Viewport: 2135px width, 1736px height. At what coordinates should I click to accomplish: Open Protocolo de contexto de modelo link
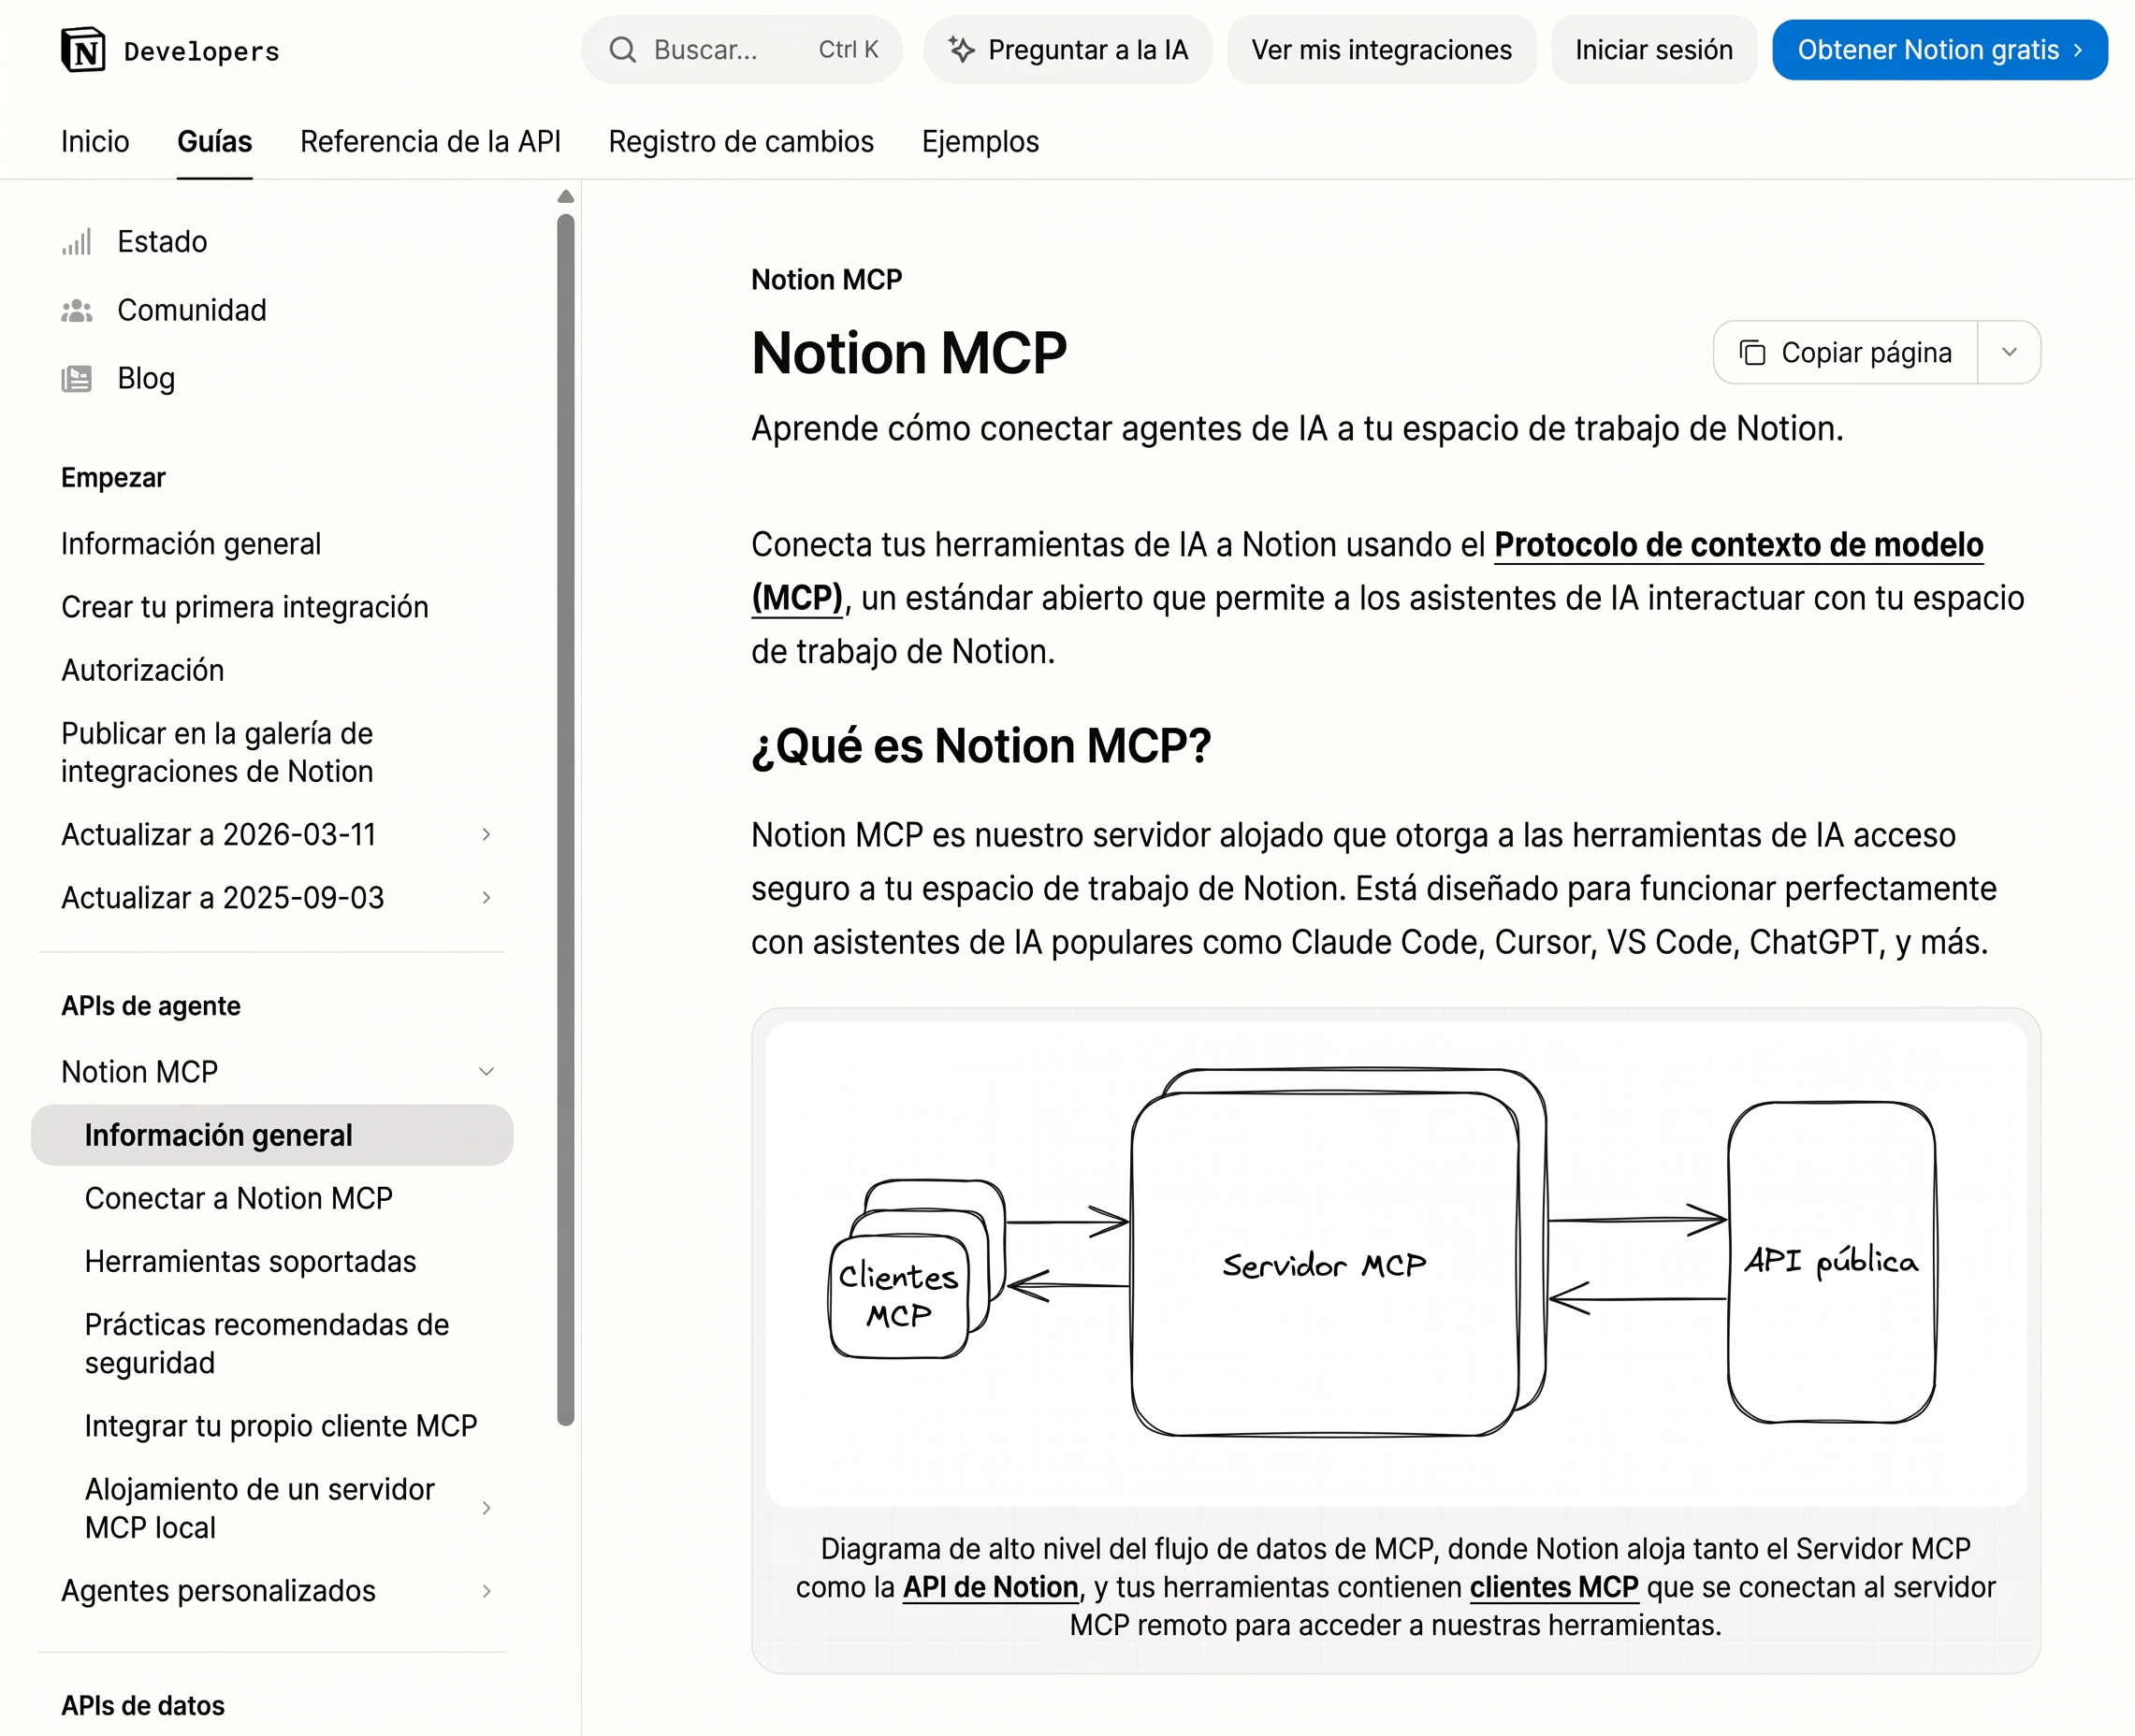coord(1738,545)
